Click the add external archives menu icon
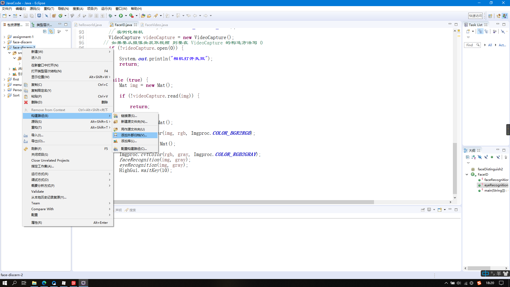 (x=116, y=135)
